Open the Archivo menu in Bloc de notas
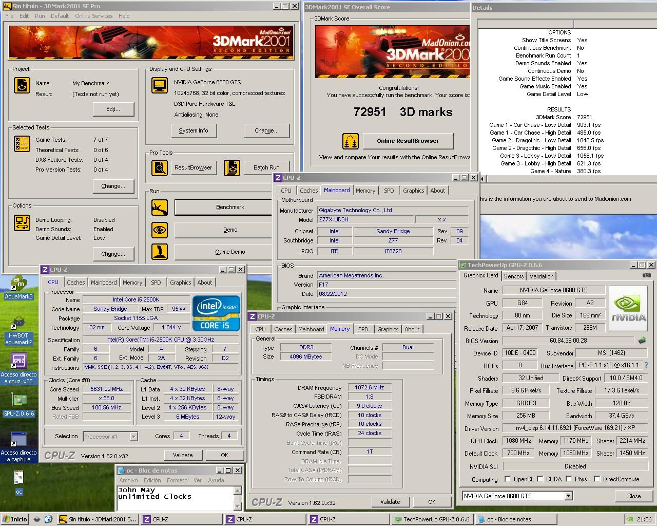Screen dimensions: 657x526 (x=128, y=480)
